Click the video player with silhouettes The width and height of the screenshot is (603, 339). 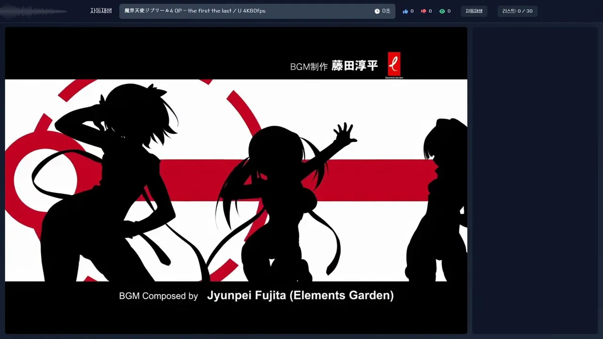236,180
